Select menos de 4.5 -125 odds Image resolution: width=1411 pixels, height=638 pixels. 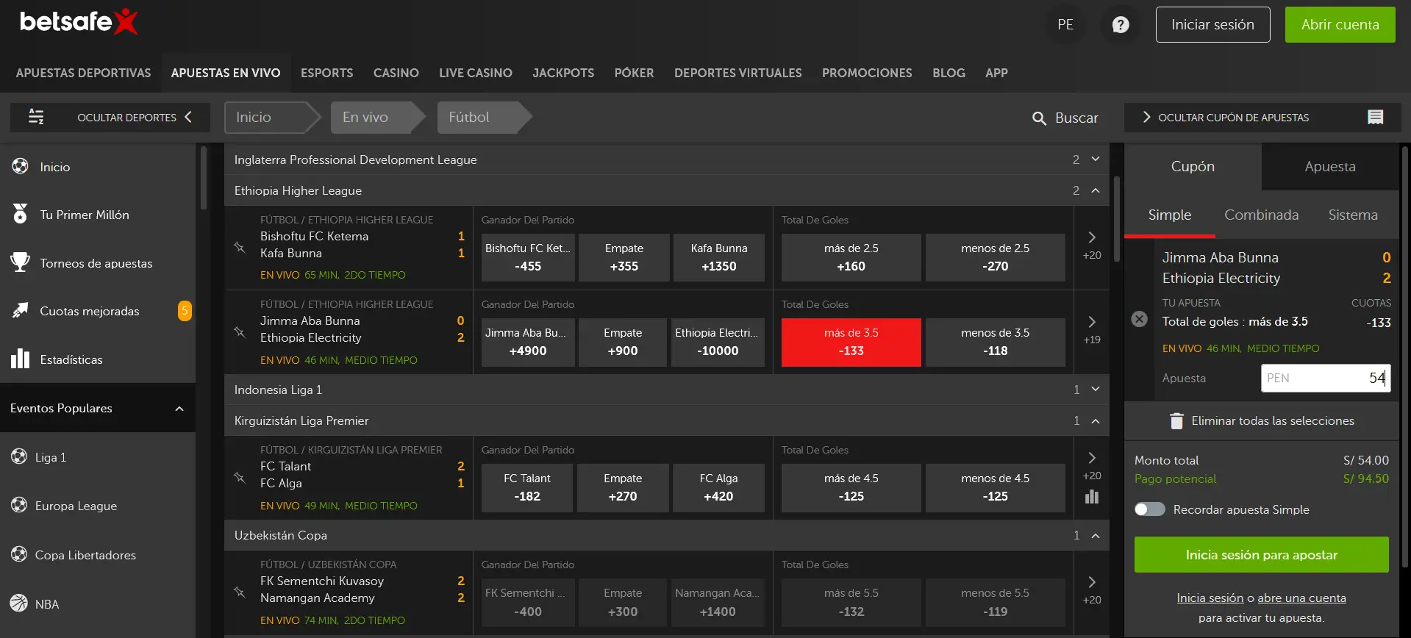pyautogui.click(x=995, y=487)
